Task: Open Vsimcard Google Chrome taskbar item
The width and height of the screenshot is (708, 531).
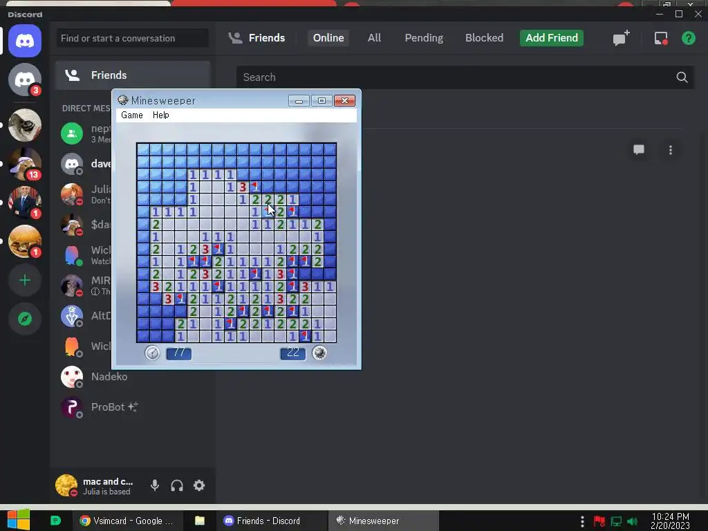Action: [x=127, y=521]
